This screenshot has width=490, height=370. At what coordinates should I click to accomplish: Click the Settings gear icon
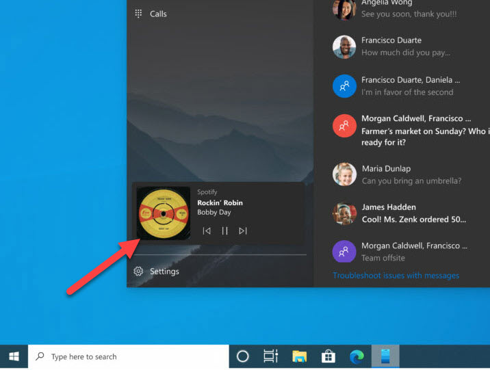(x=138, y=272)
